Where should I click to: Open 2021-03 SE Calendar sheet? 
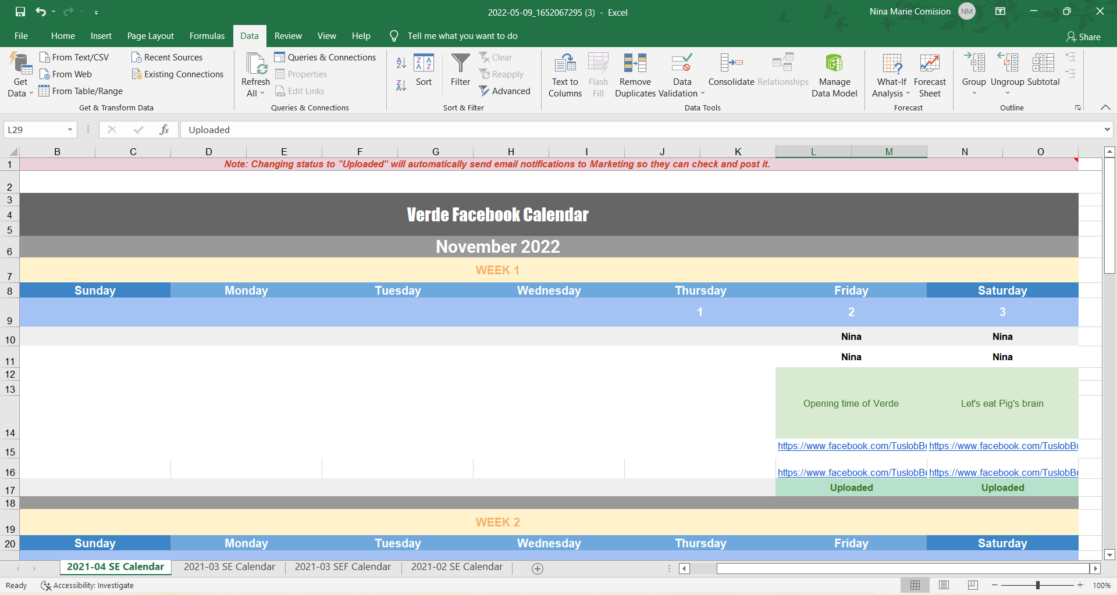[x=229, y=567]
